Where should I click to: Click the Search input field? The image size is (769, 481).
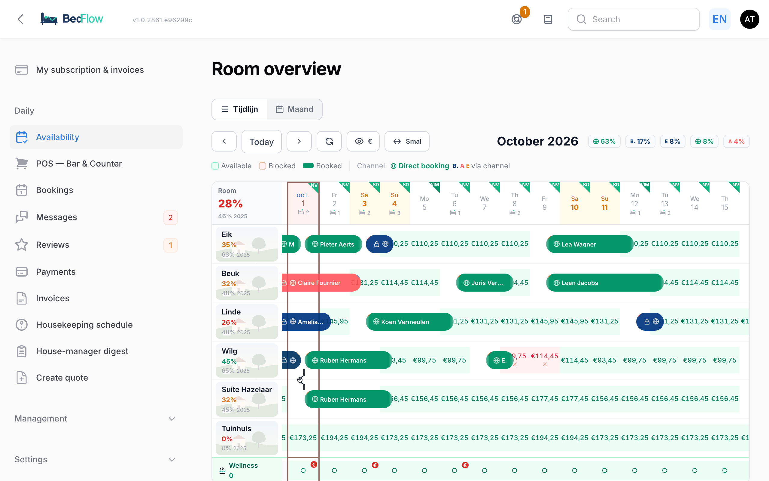634,19
